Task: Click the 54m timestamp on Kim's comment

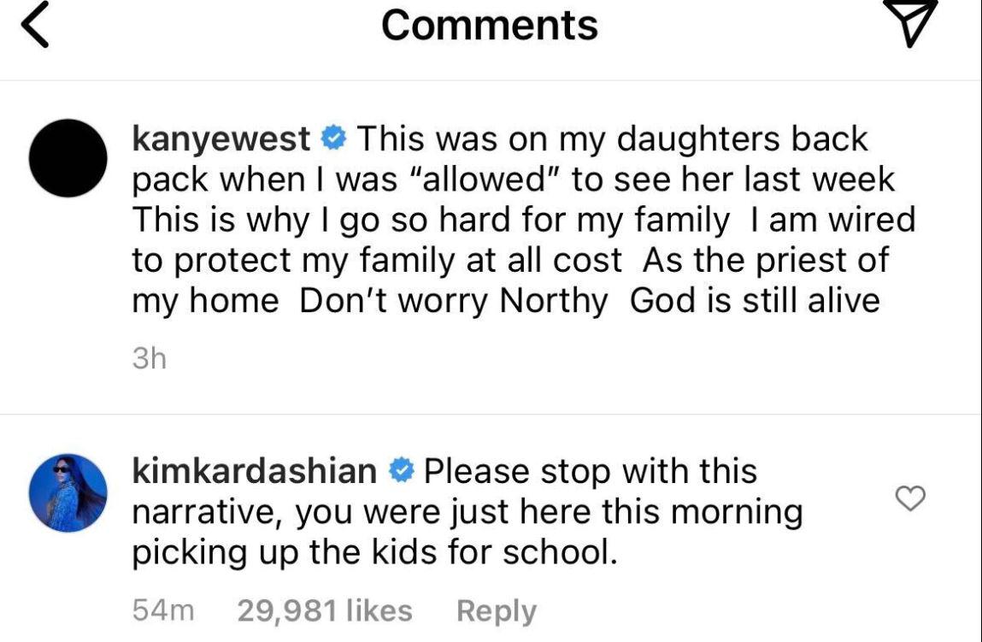Action: tap(162, 610)
